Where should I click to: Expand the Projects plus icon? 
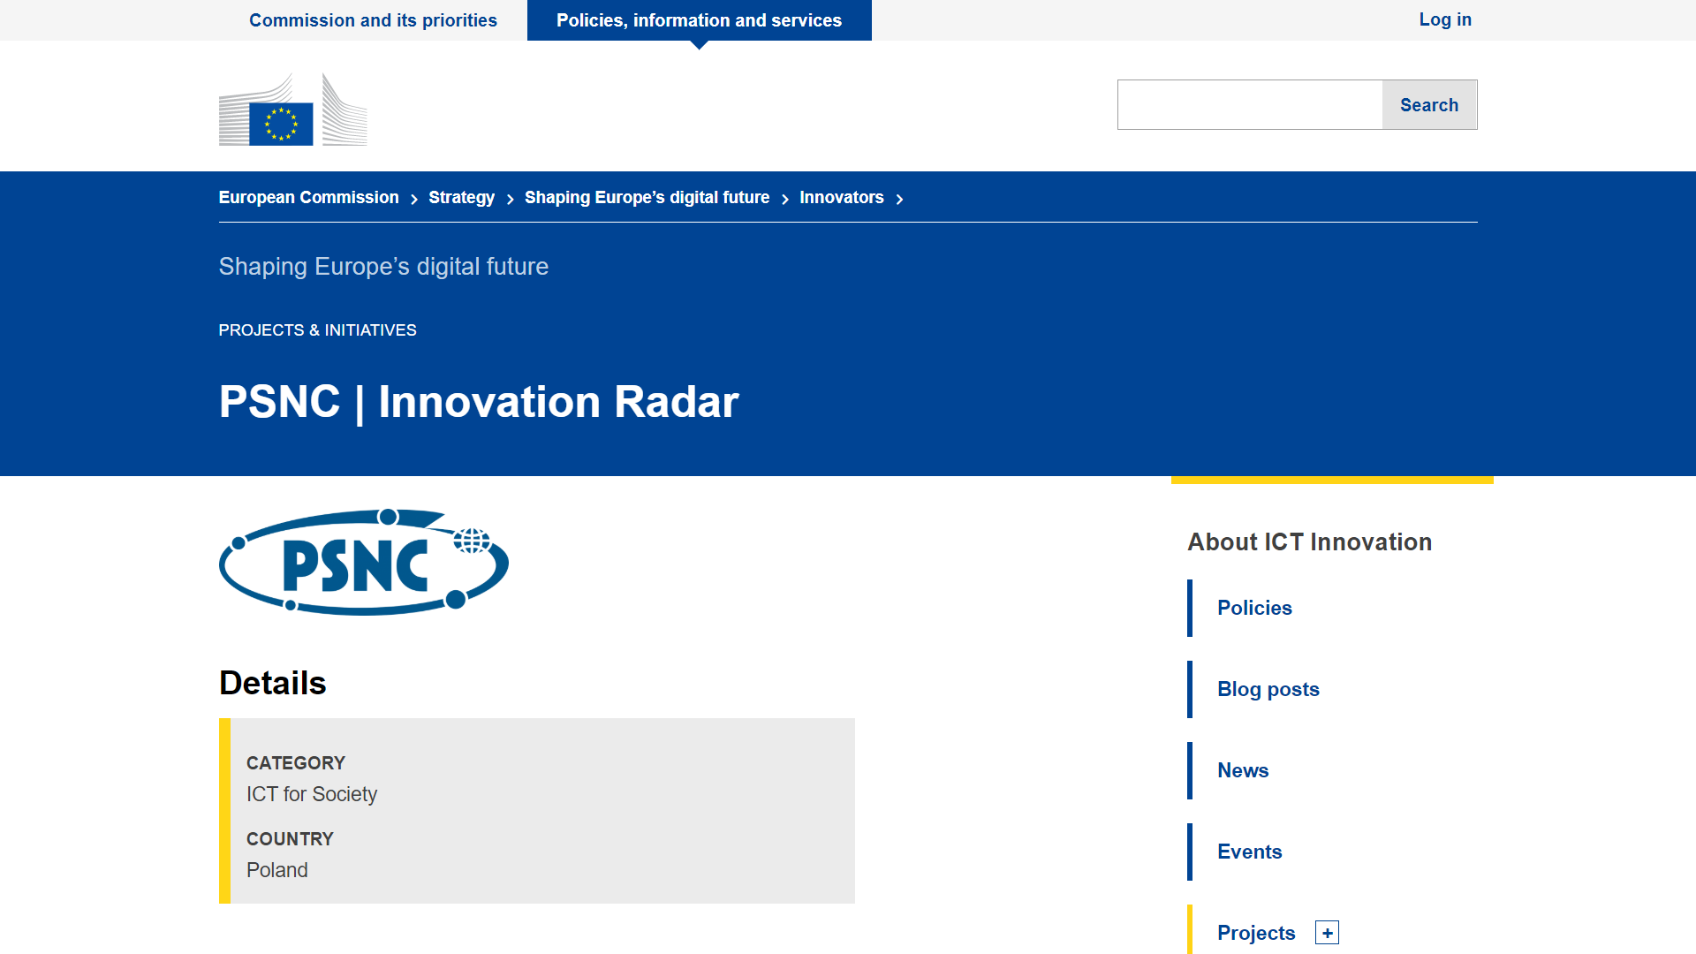click(x=1327, y=933)
